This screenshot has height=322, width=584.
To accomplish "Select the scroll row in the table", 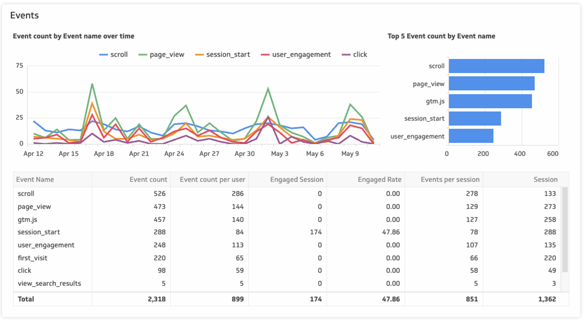I will pos(26,194).
